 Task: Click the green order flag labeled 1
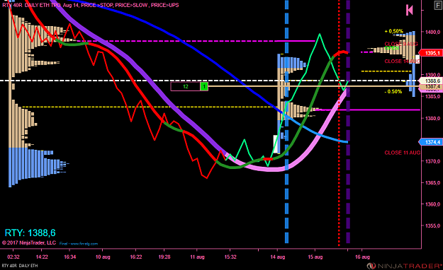(204, 86)
